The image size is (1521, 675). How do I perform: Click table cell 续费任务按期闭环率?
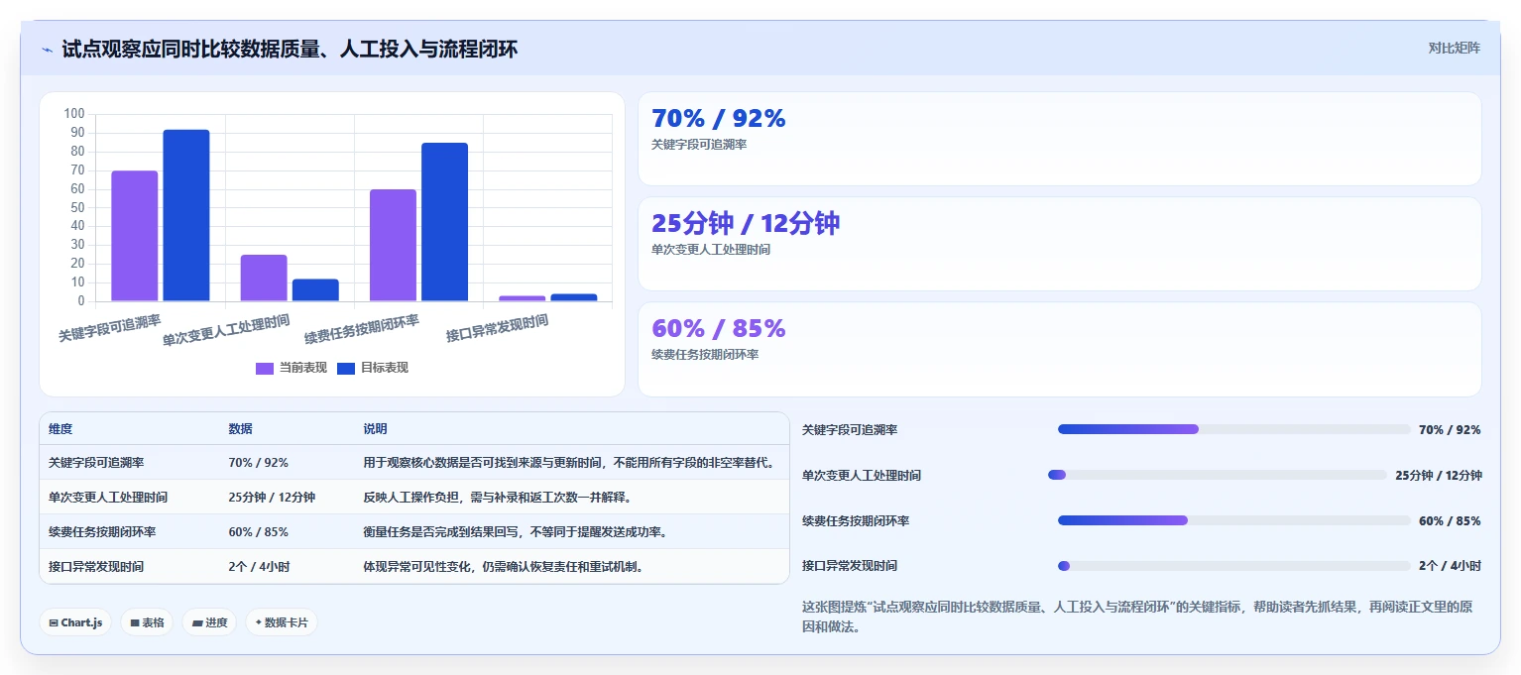(x=102, y=532)
